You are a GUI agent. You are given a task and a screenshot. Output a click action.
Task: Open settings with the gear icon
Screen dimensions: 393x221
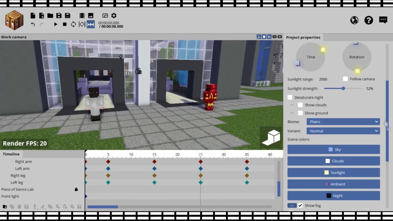coord(114,15)
